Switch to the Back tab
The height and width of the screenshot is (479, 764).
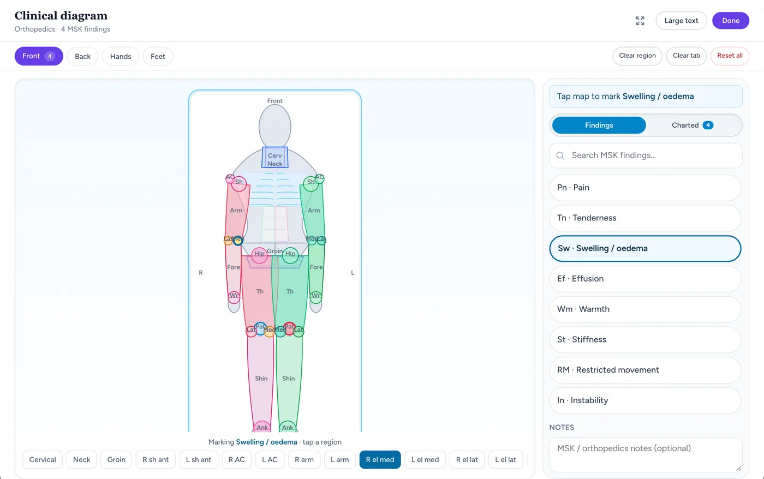(x=83, y=56)
